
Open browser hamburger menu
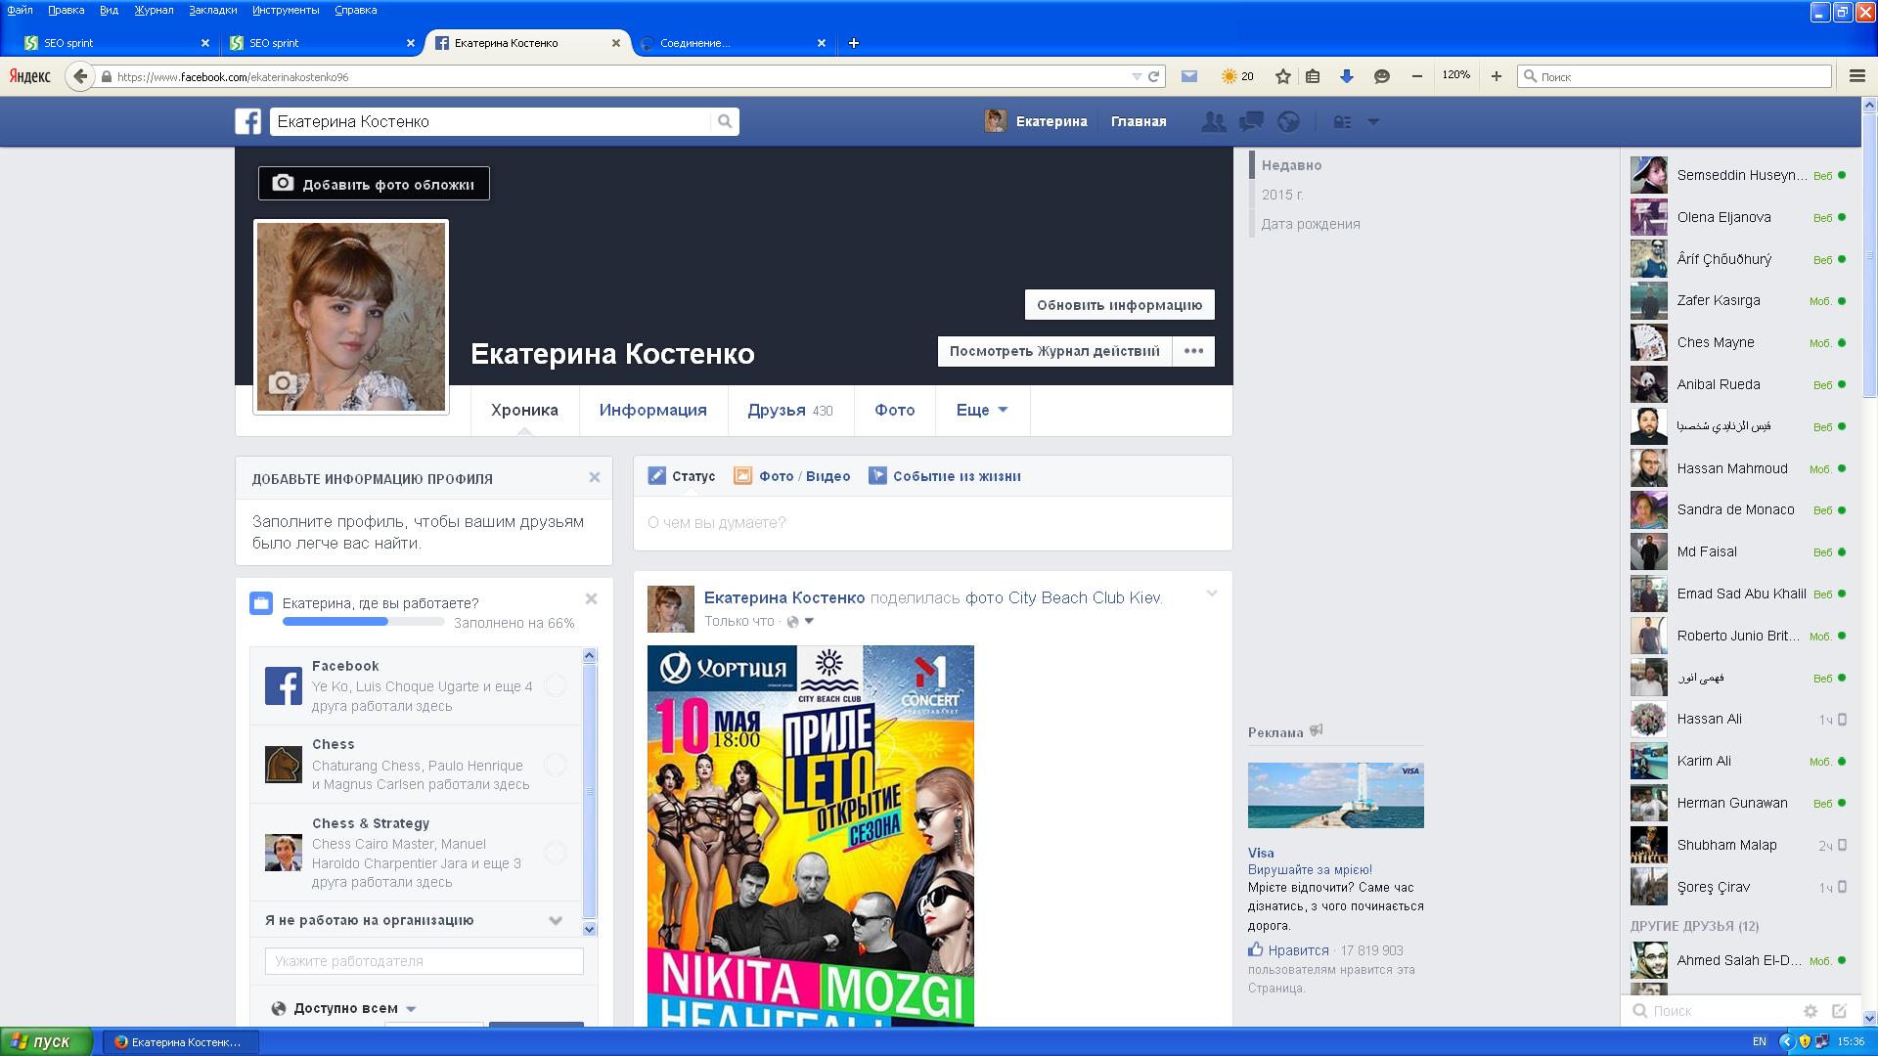tap(1856, 76)
